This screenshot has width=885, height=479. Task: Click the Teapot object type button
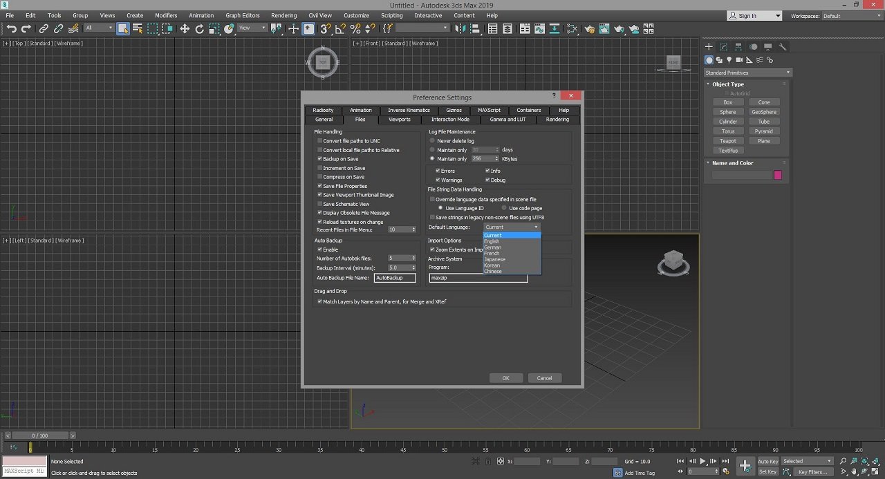pyautogui.click(x=727, y=141)
